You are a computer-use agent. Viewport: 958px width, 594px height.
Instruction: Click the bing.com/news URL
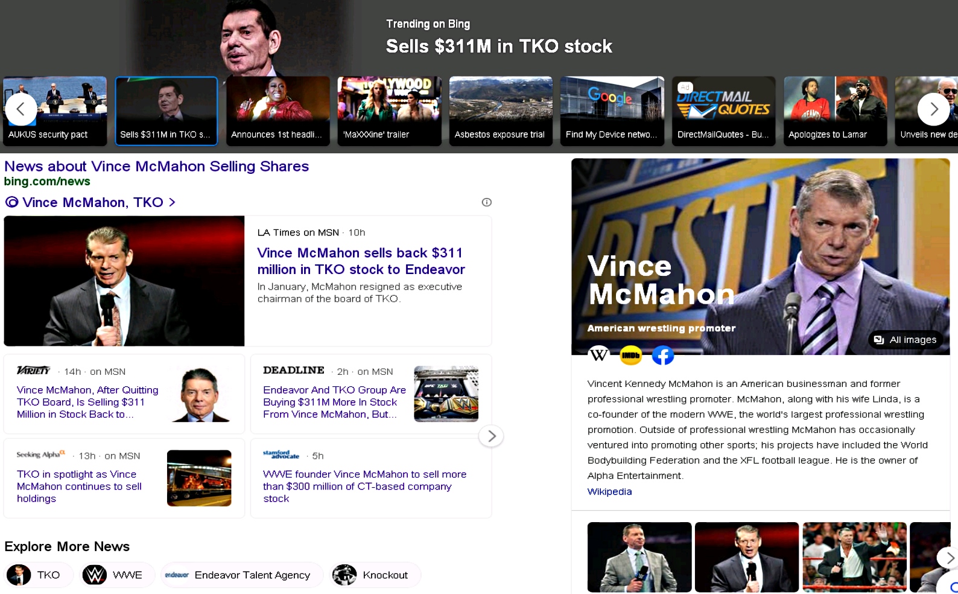(x=47, y=181)
